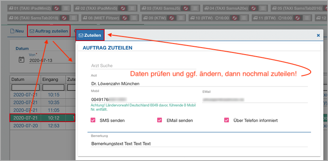Open hamburger menu of vehicle 02 TAXI iPadMini5
The height and width of the screenshot is (161, 328).
[132, 8]
